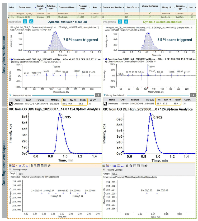198x221 pixels.
Task: Click first blue icon beside left Integration label
Action: [x=25, y=22]
